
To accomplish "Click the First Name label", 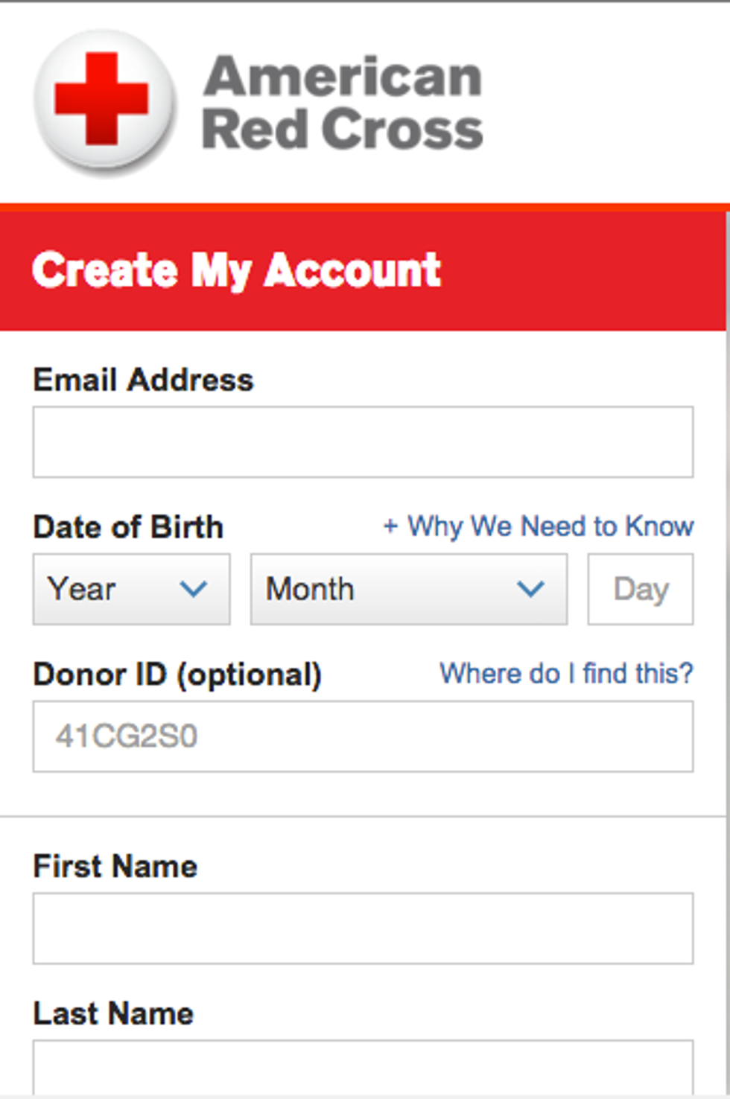I will point(115,867).
